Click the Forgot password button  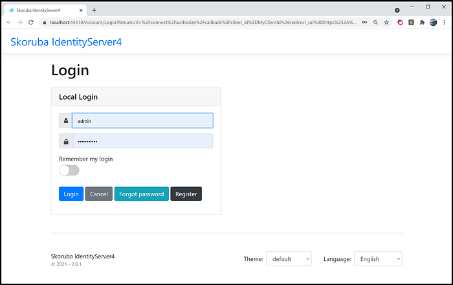coord(142,194)
